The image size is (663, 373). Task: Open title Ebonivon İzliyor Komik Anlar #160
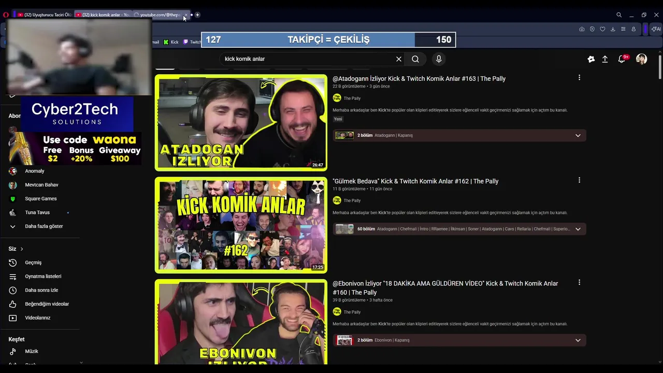(445, 288)
